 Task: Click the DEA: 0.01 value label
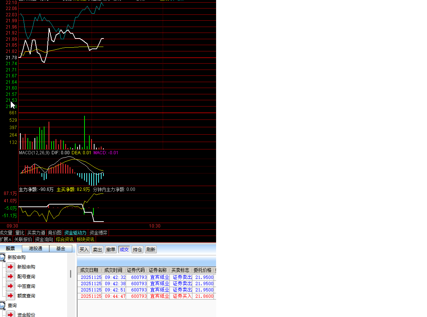[82, 153]
